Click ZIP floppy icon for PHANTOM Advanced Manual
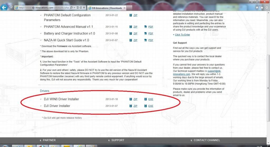Screen dimensions: 270x147 [131, 27]
